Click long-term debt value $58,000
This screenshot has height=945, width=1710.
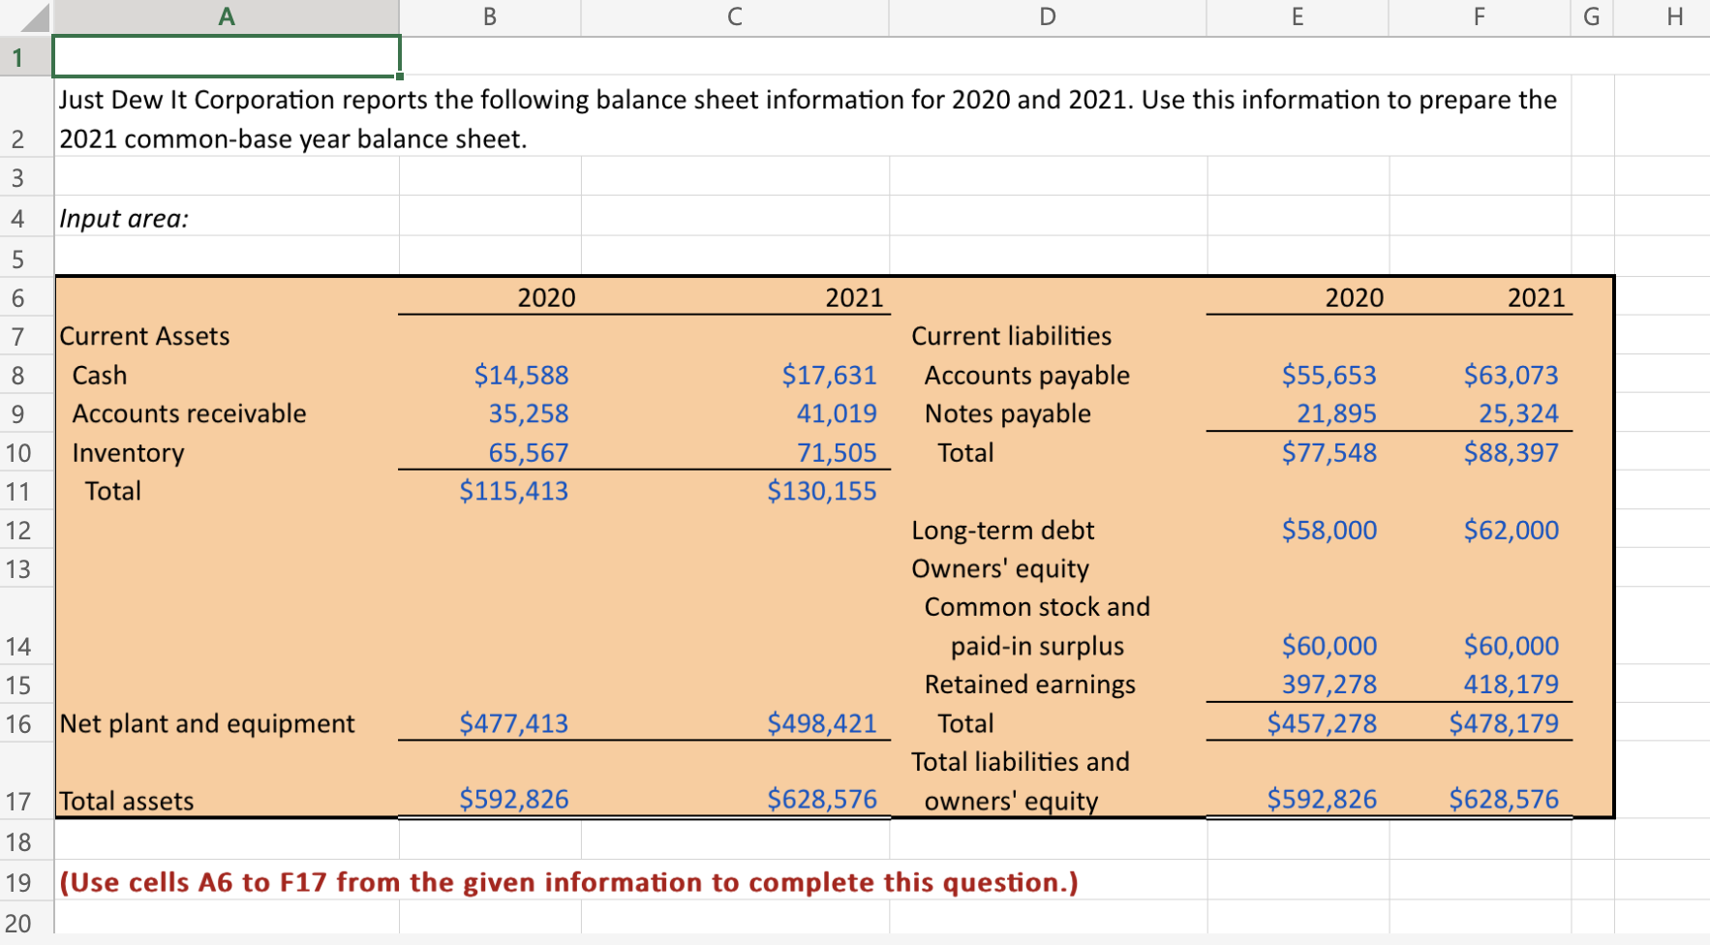point(1328,530)
